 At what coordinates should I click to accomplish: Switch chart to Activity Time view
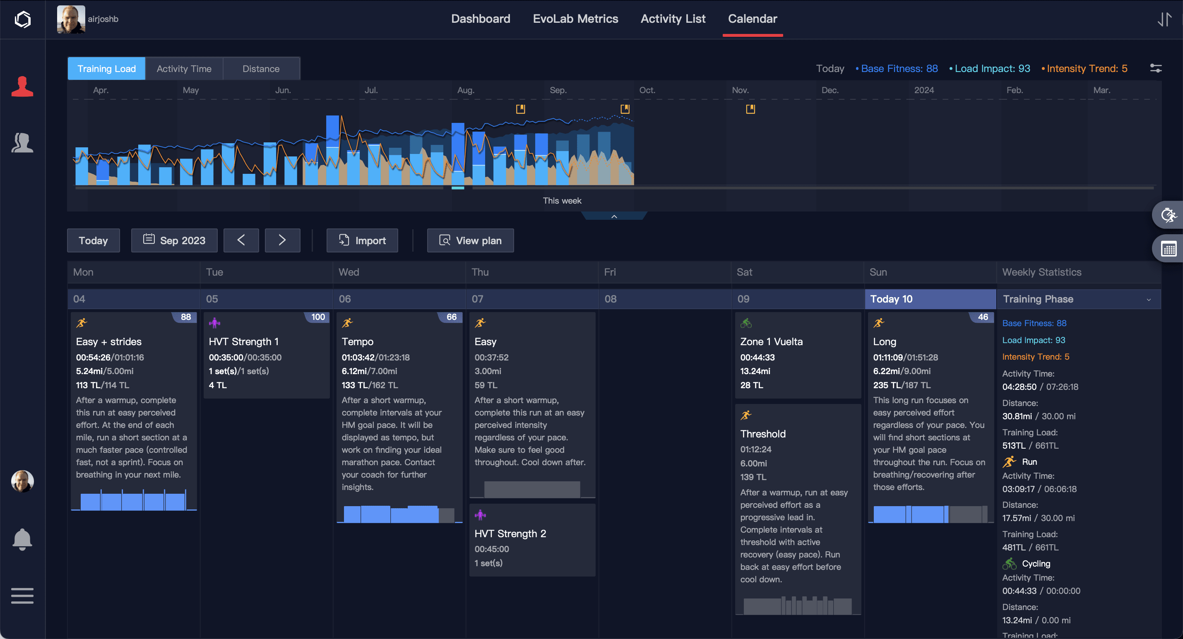pos(184,68)
